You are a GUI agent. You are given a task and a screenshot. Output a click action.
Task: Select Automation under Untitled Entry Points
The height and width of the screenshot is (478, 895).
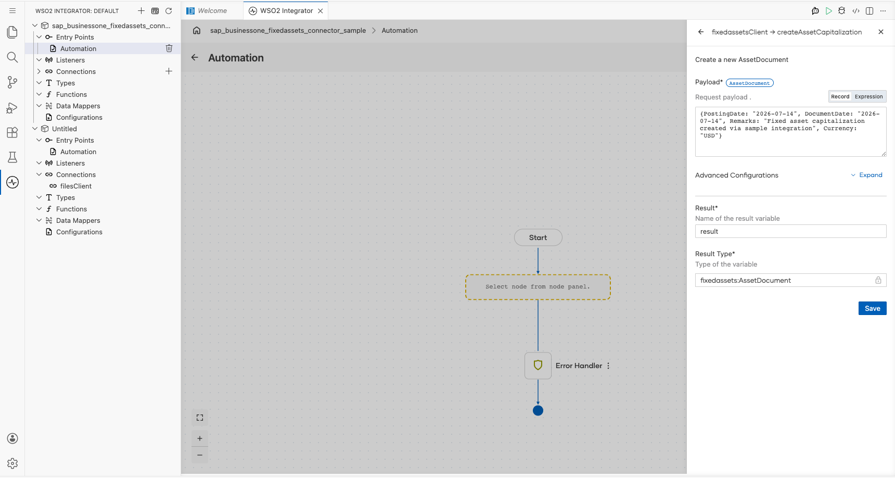point(78,152)
